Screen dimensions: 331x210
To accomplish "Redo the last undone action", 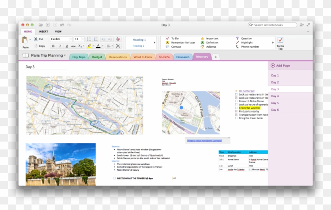I will coord(69,25).
